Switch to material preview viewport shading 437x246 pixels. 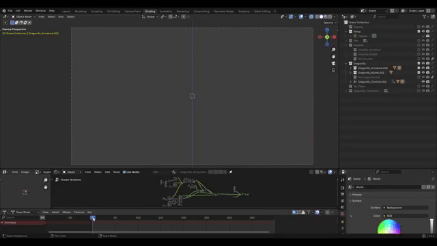[326, 16]
